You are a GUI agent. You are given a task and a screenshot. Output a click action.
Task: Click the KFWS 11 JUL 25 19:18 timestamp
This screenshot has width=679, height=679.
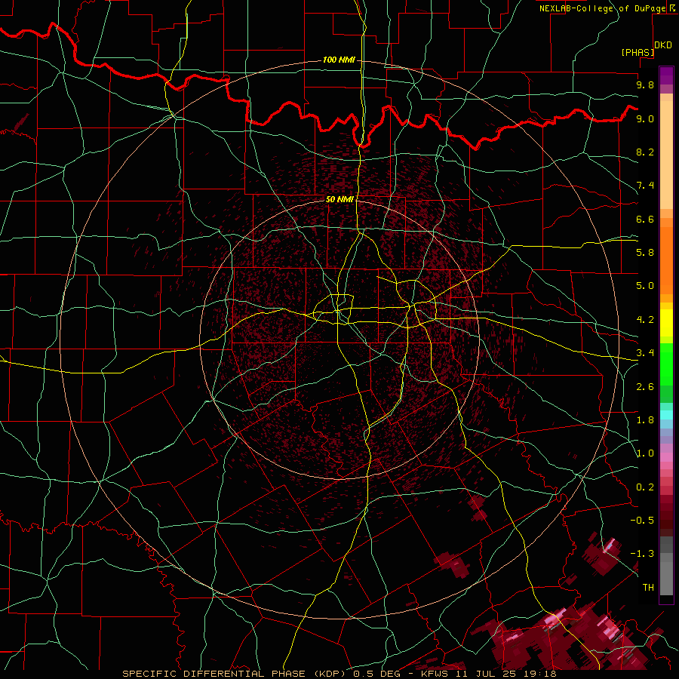pyautogui.click(x=488, y=674)
